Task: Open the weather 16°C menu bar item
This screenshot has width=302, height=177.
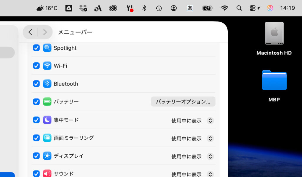Action: 47,8
